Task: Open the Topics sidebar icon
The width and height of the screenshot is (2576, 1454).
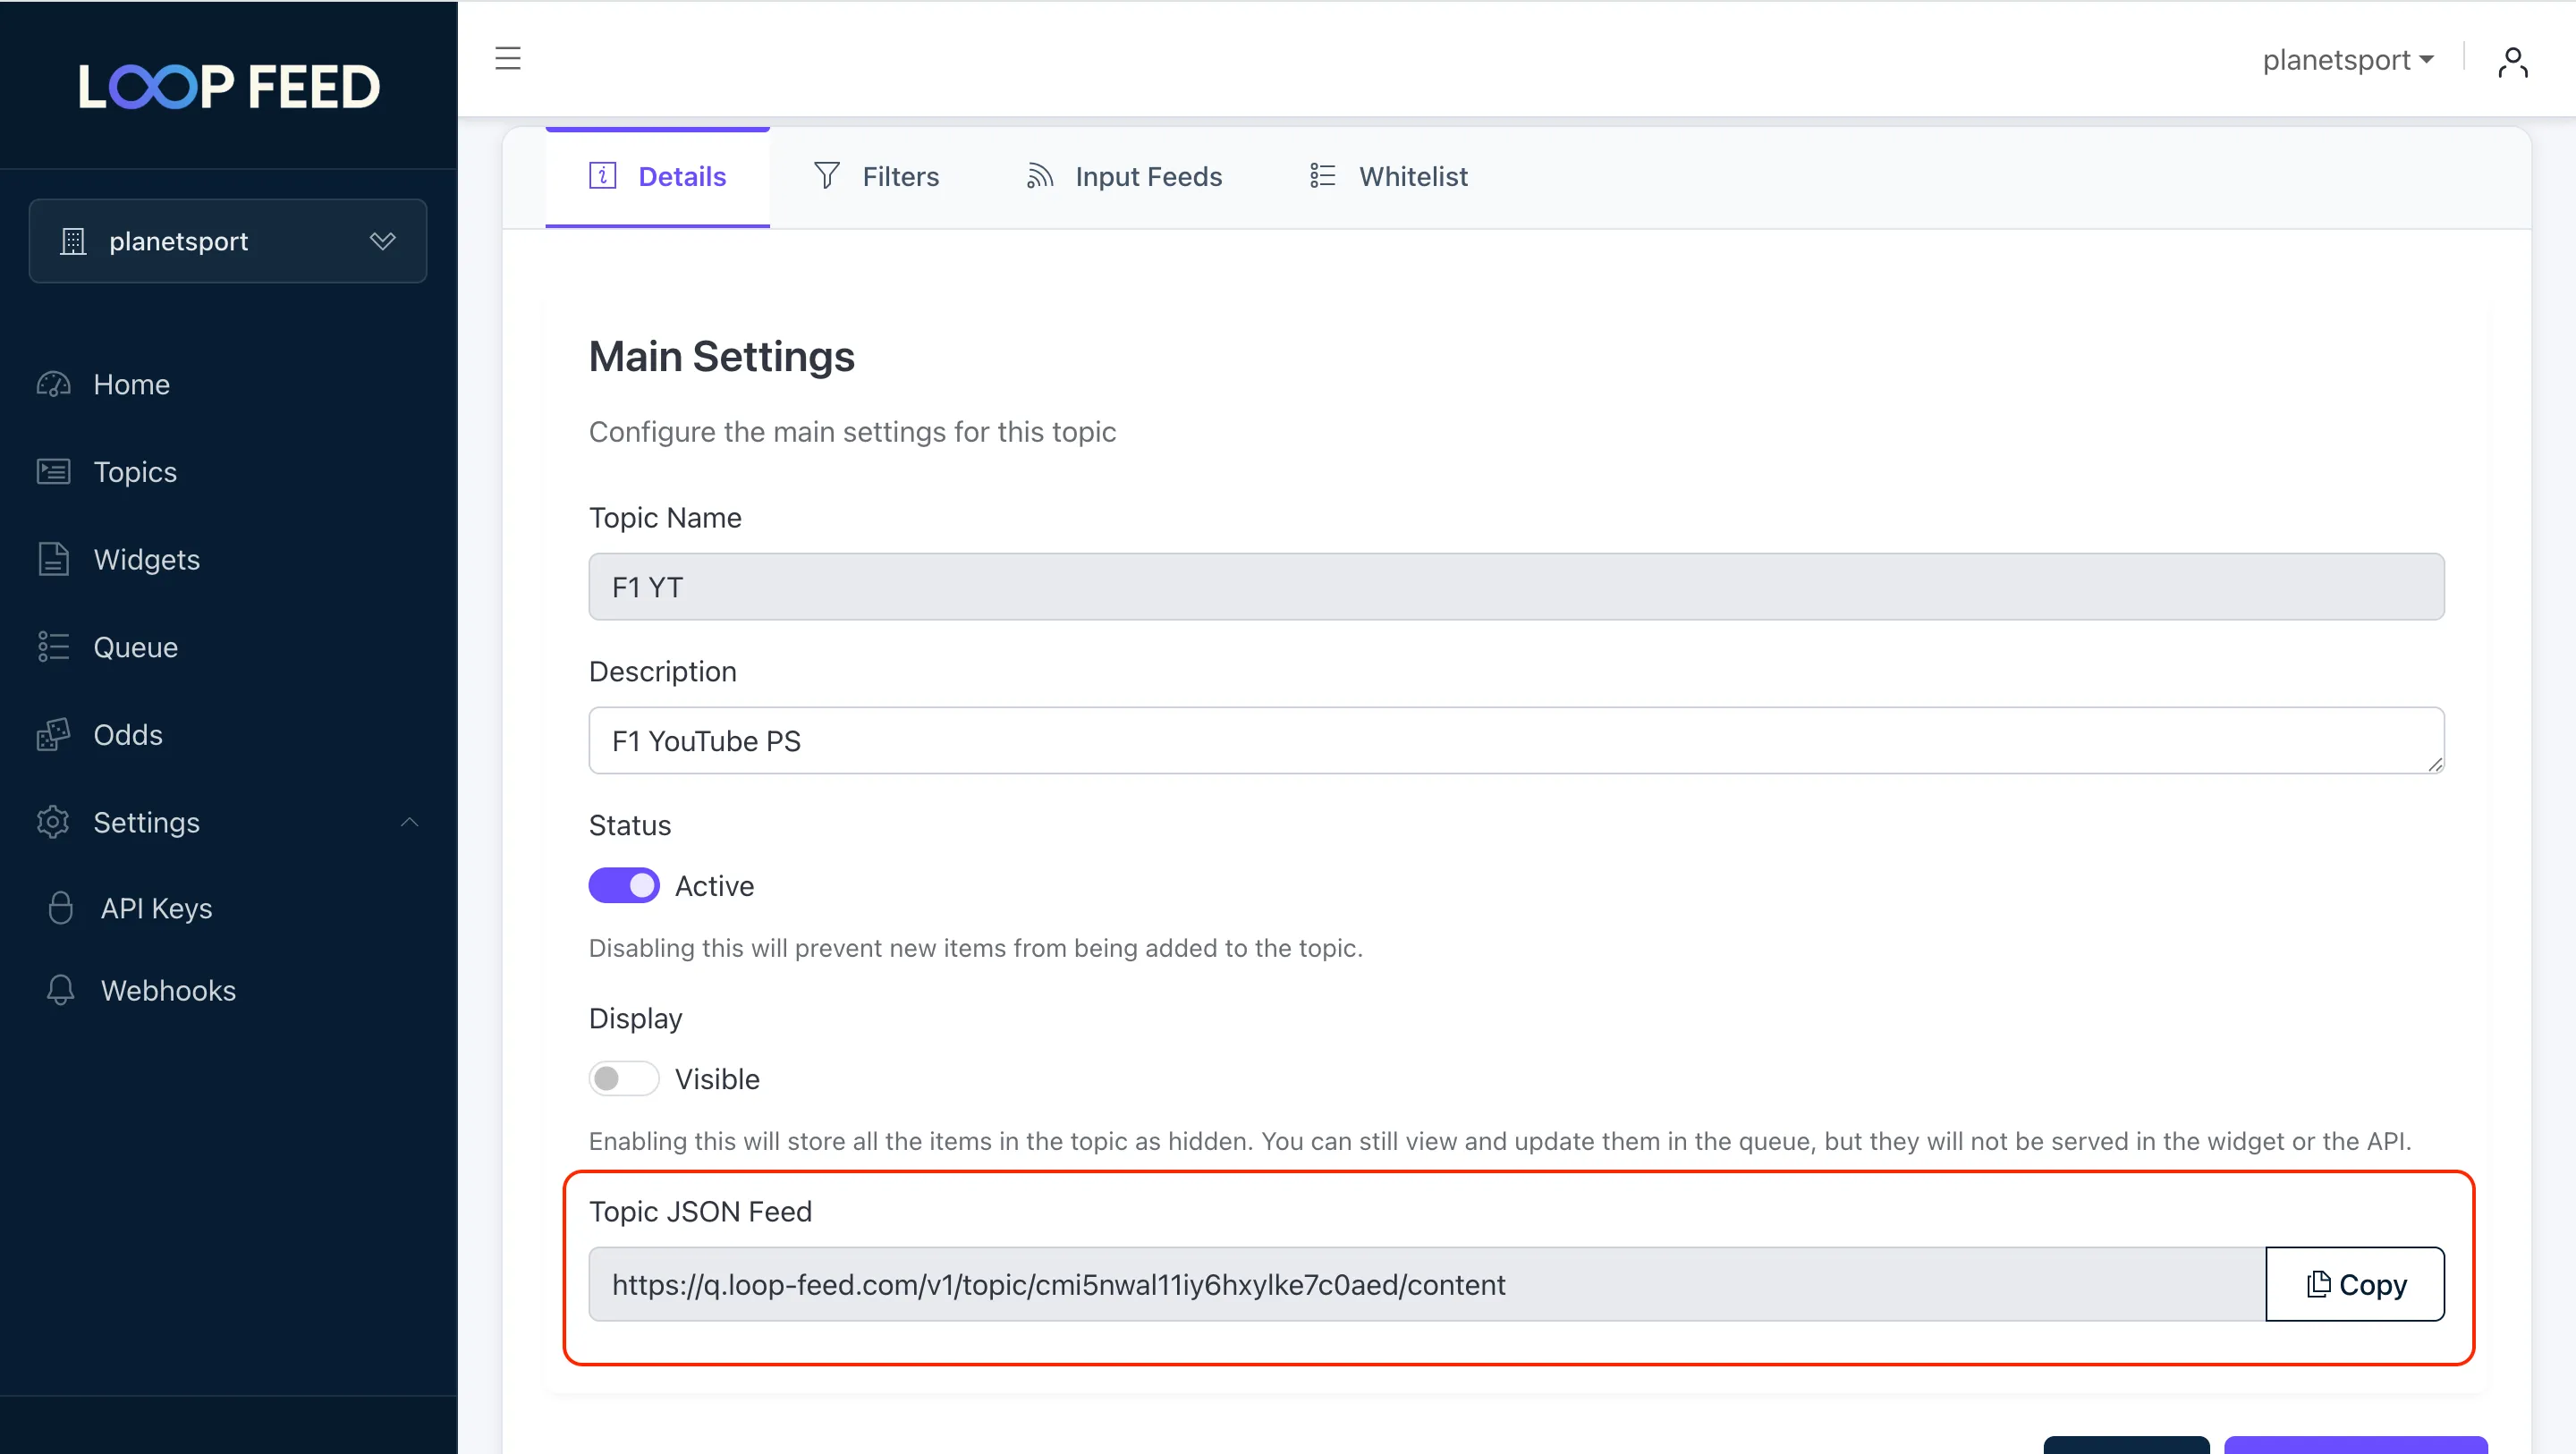Action: point(53,471)
